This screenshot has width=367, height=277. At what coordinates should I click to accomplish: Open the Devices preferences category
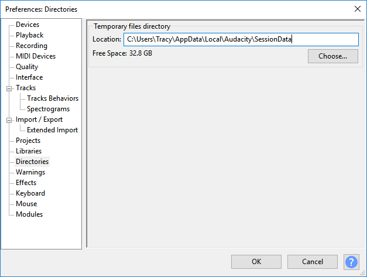(x=28, y=25)
